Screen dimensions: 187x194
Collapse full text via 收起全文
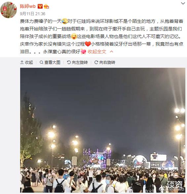[97, 52]
